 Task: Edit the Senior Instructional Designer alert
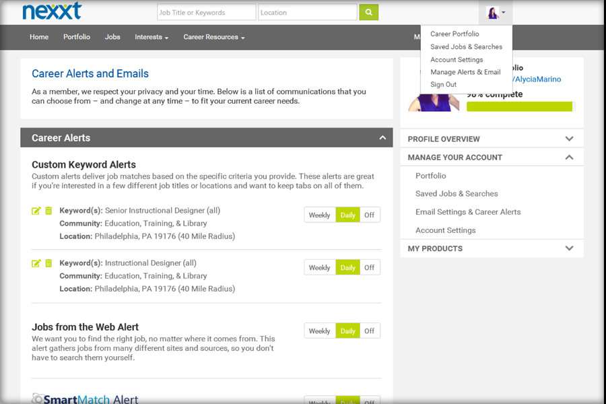[36, 211]
